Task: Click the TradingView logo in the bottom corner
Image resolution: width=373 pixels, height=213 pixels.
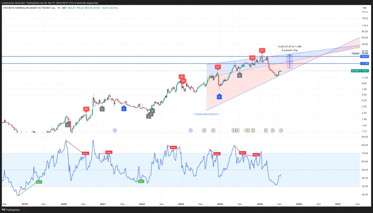Action: pyautogui.click(x=9, y=210)
